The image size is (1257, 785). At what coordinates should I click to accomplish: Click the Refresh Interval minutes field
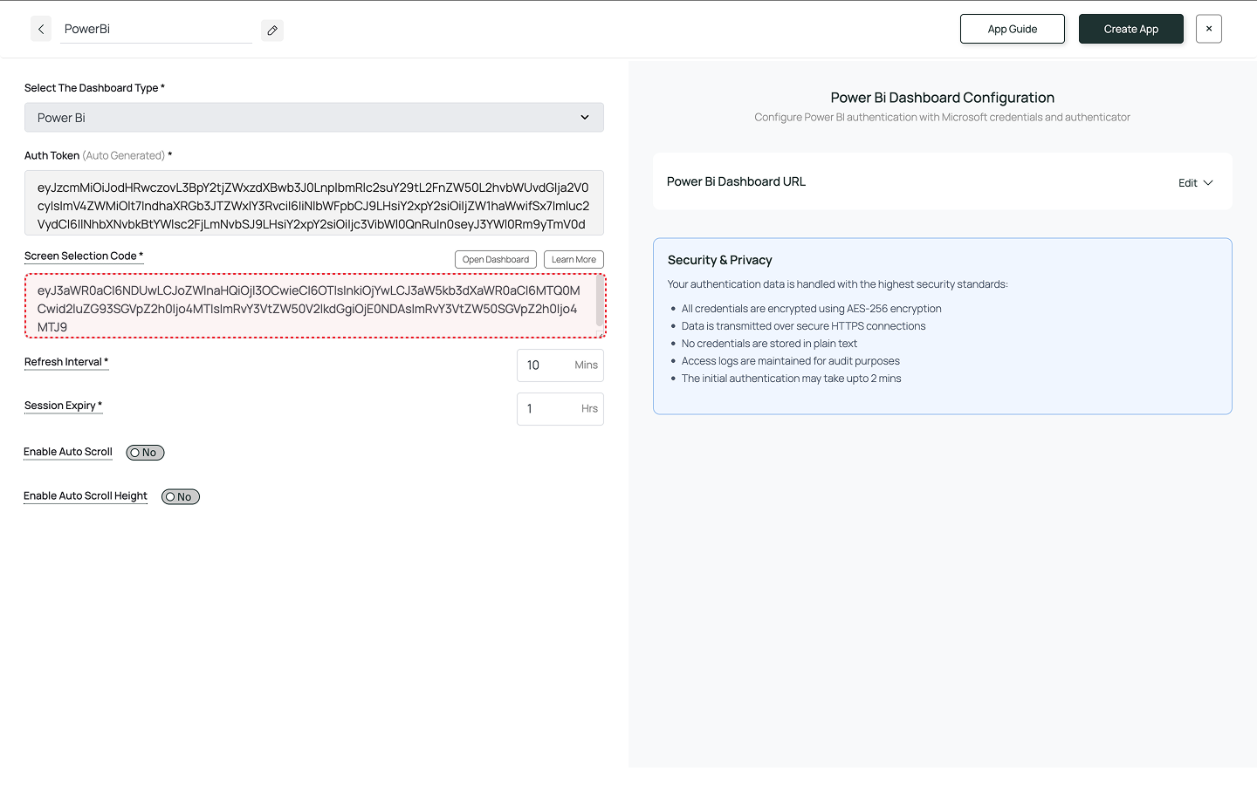coord(546,365)
